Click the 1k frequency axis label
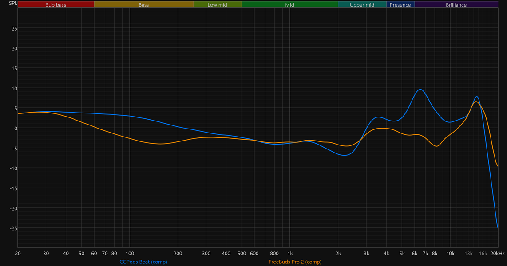507x266 pixels. 290,254
